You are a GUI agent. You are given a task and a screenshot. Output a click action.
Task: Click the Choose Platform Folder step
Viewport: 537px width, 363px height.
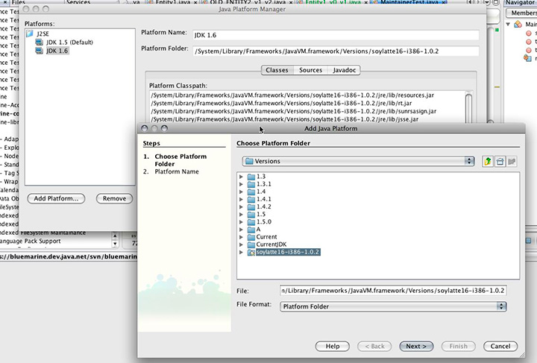click(x=180, y=160)
